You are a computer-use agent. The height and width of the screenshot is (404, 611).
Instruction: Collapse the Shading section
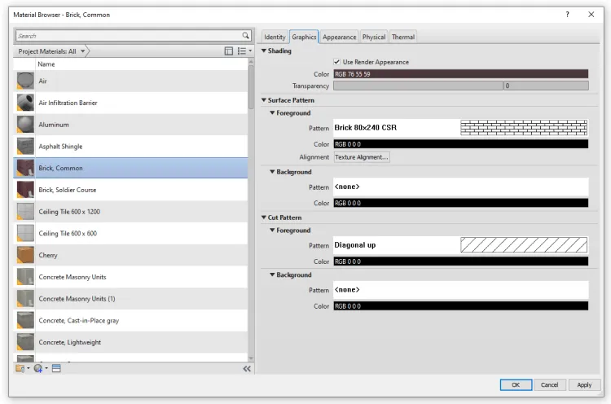click(264, 50)
